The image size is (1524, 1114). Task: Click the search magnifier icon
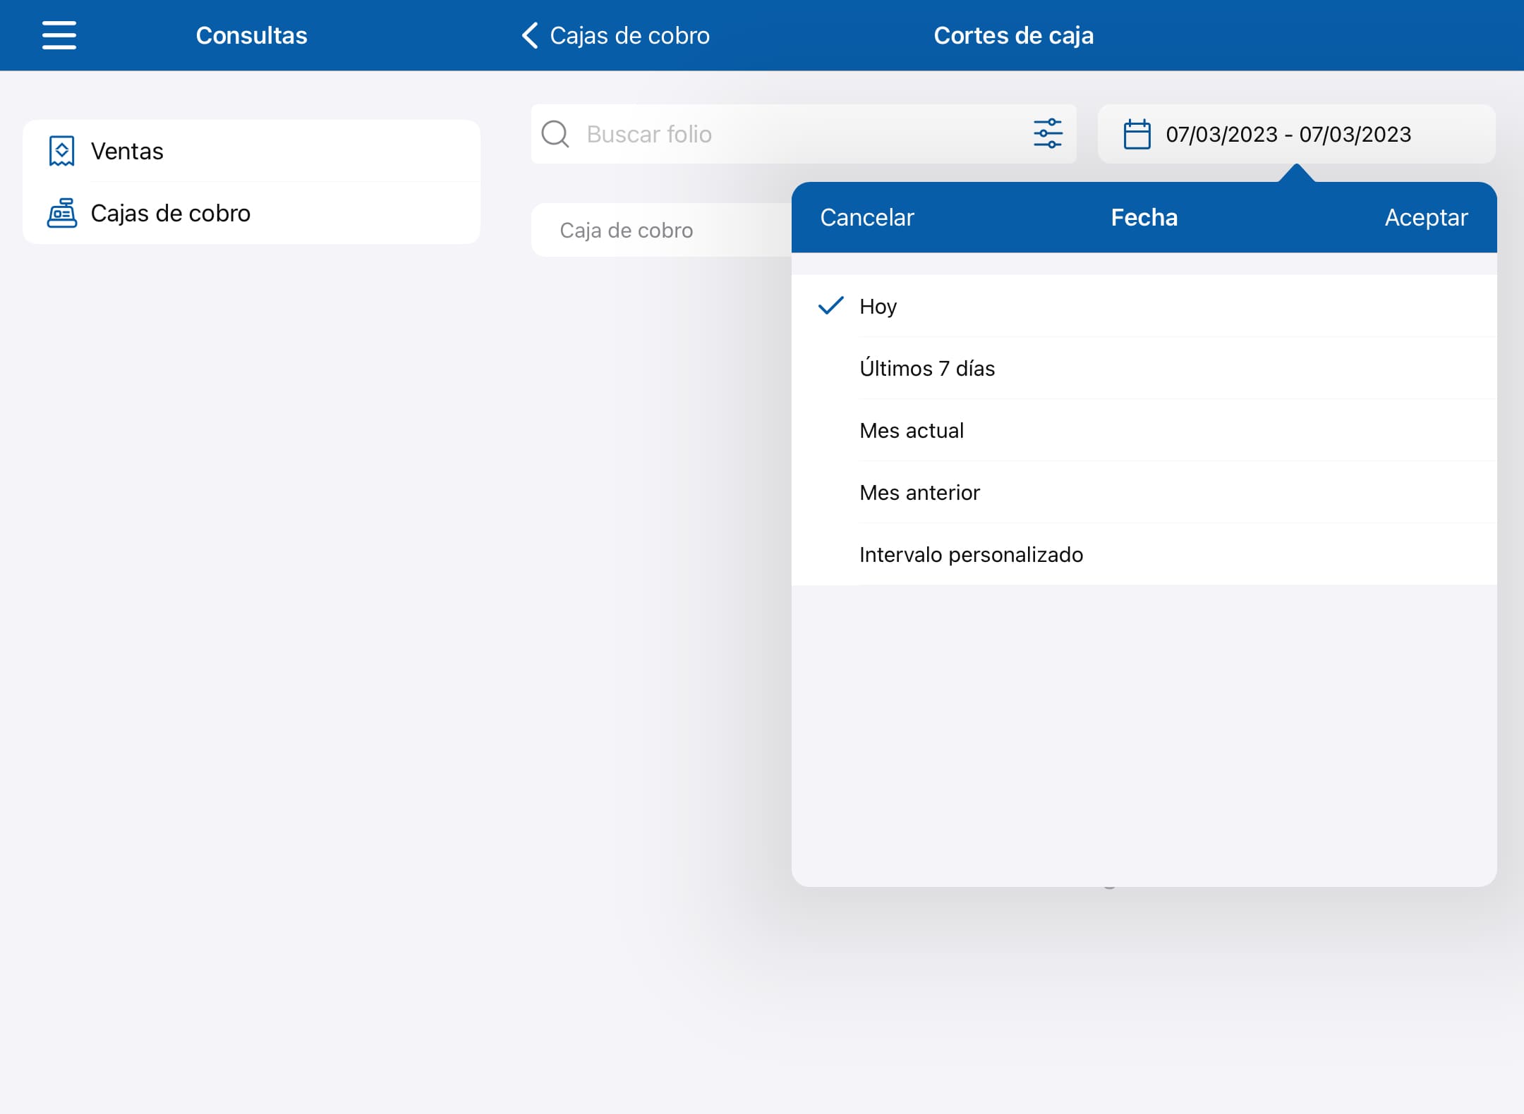tap(555, 134)
